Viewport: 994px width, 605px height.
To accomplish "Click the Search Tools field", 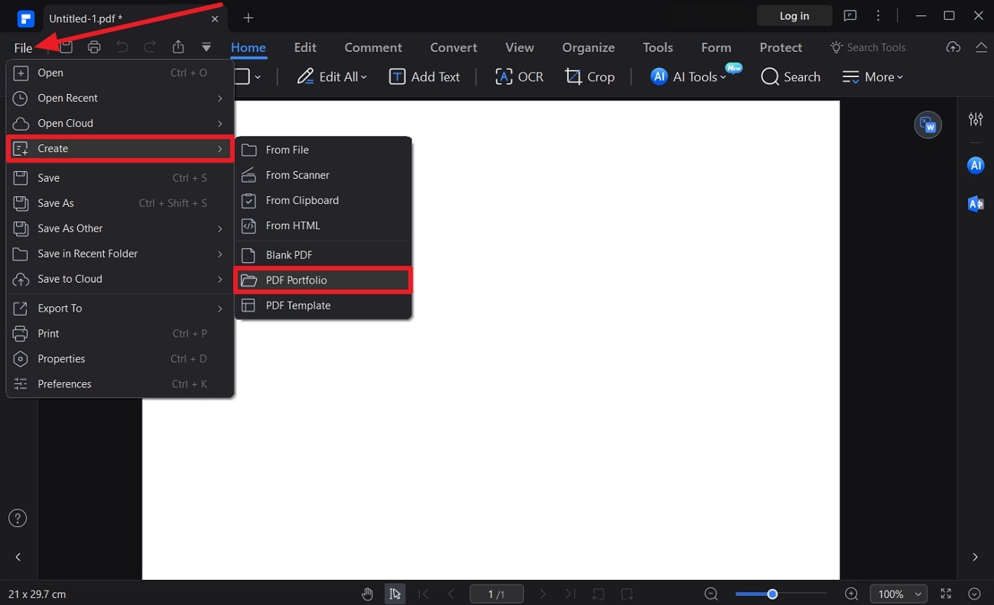I will (x=868, y=47).
